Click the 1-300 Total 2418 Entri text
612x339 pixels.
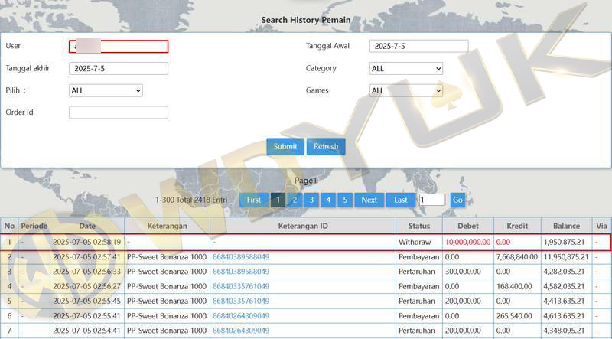191,200
